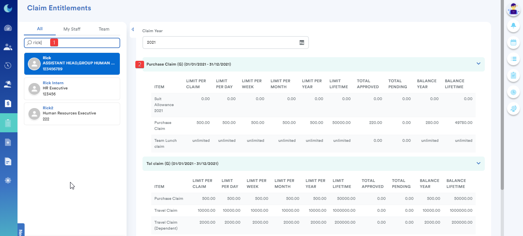Select Rick Assistant Head employee card

(x=72, y=64)
